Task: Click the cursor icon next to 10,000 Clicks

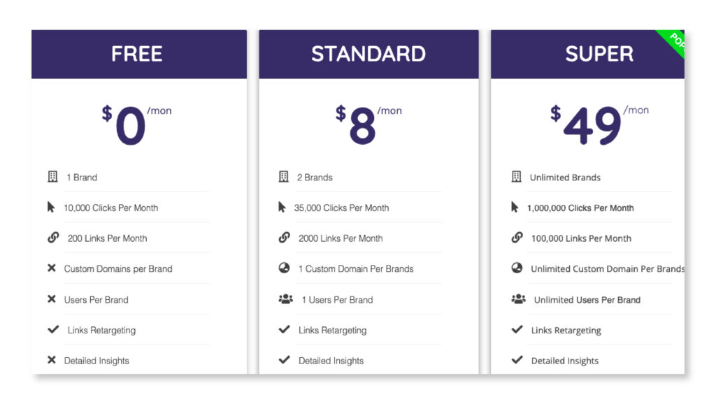Action: point(51,207)
